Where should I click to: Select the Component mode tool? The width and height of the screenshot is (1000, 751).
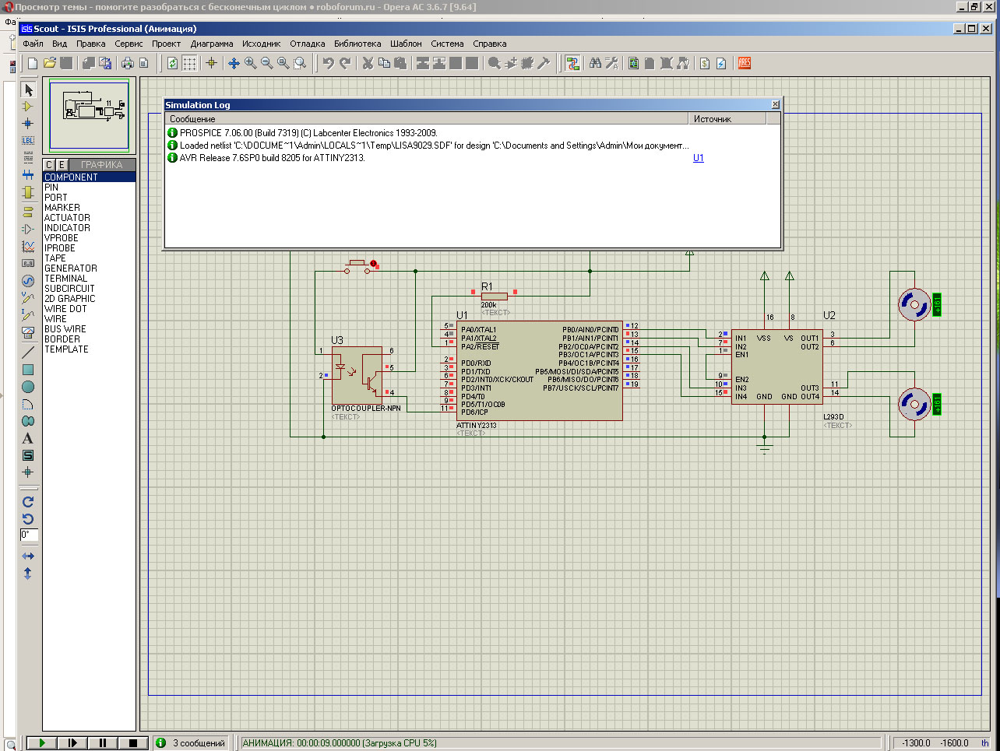click(28, 107)
